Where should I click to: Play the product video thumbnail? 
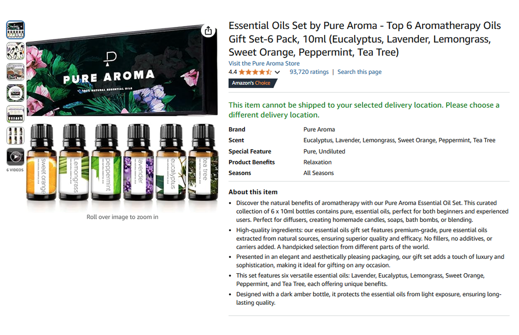point(16,157)
